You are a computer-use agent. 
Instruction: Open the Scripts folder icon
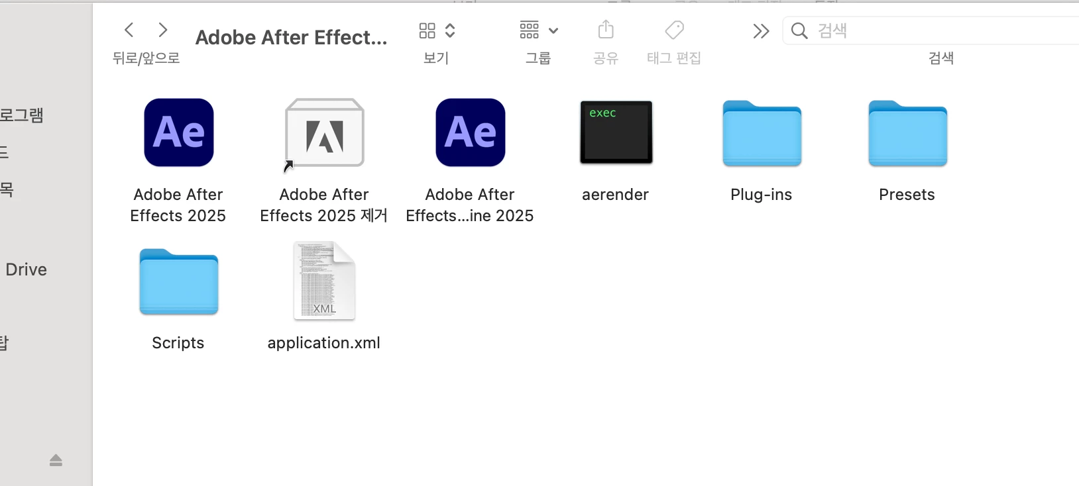(x=179, y=281)
